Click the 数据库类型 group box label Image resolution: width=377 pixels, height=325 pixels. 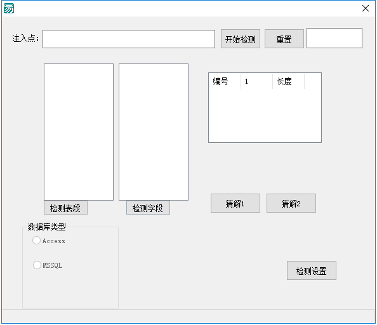coord(46,227)
